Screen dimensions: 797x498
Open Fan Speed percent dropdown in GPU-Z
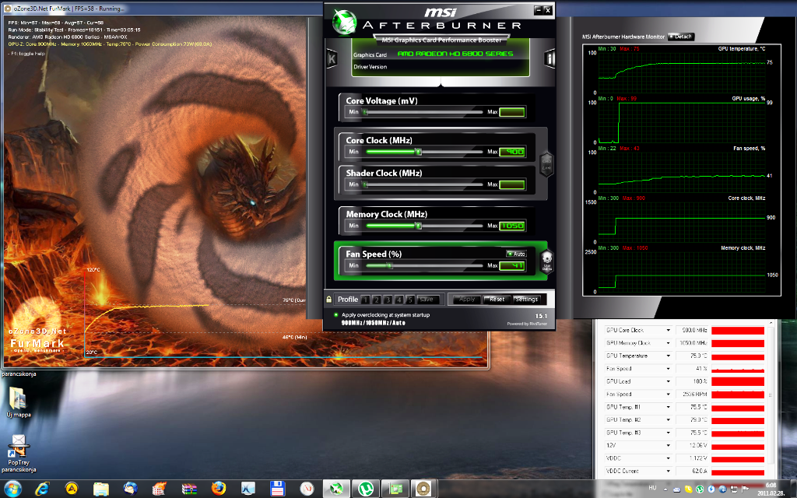pyautogui.click(x=669, y=368)
